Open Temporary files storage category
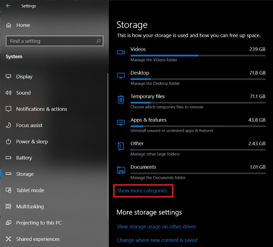 click(191, 101)
